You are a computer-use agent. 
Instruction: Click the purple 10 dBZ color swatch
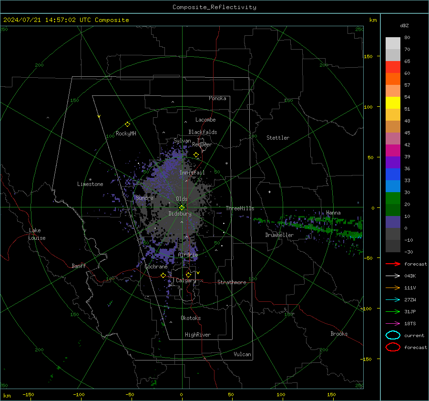393,222
